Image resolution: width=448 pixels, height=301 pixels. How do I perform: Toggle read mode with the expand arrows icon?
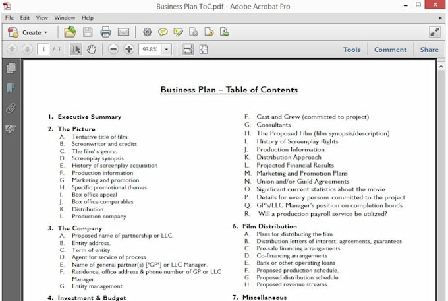[435, 32]
